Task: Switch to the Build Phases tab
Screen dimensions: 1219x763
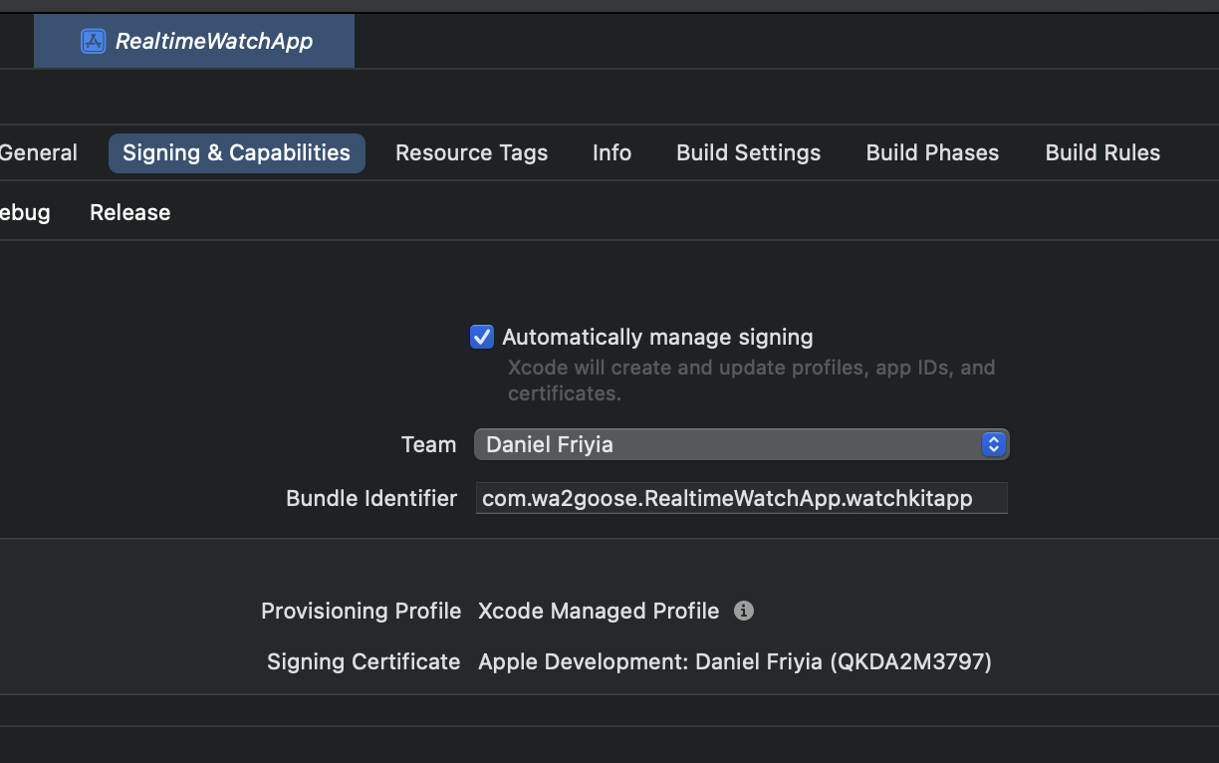Action: (x=932, y=152)
